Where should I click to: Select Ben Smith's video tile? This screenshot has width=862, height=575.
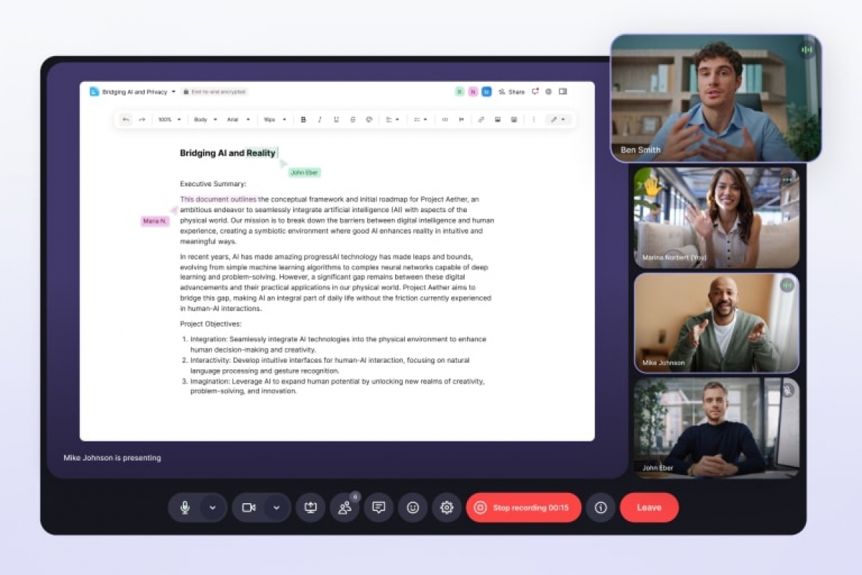[x=715, y=98]
